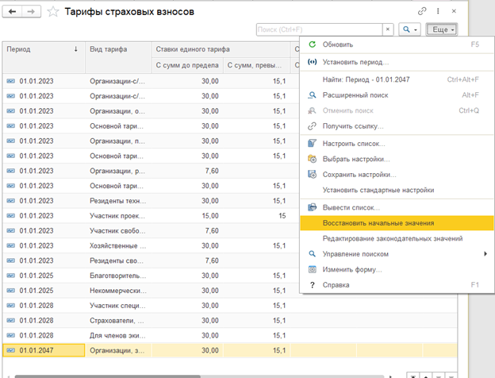Click Восстановить начальные значения

click(378, 223)
